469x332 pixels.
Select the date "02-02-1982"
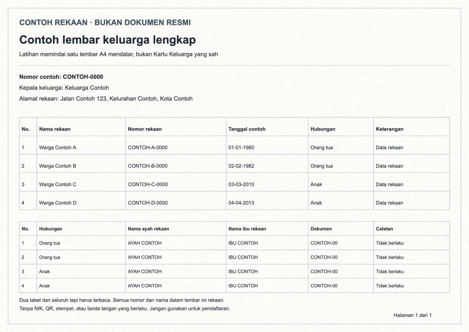pos(242,166)
